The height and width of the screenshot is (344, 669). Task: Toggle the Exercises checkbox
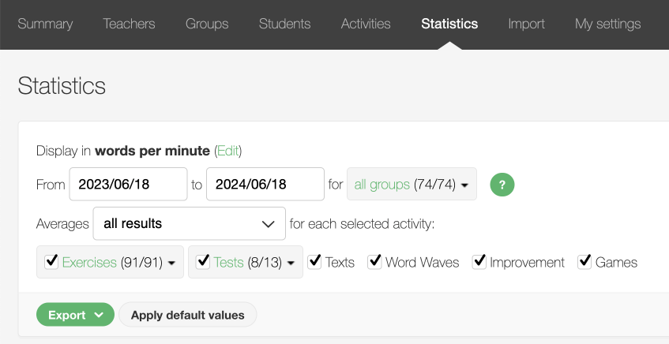click(x=52, y=262)
